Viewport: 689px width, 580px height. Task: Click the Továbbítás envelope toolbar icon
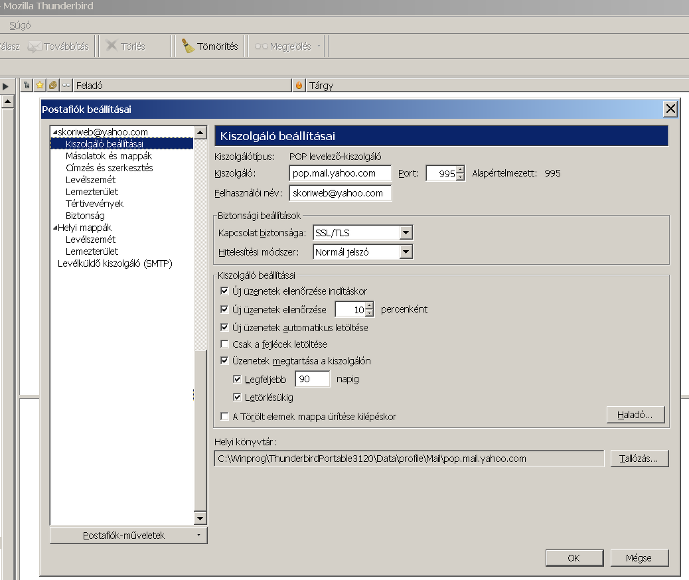point(35,46)
